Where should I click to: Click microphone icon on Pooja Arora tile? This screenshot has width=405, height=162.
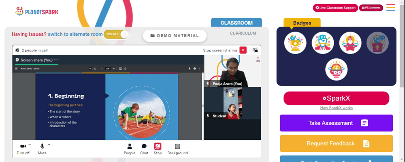208,84
